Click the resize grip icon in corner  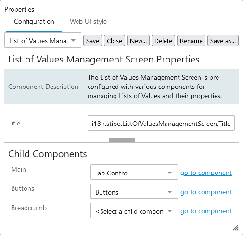point(236,228)
